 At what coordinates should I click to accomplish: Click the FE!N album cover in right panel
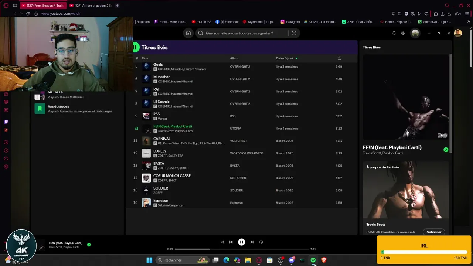pos(406,97)
